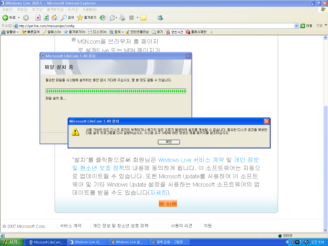Open 개인 정보 및 청소년 보호 정책 footer link

(120, 226)
